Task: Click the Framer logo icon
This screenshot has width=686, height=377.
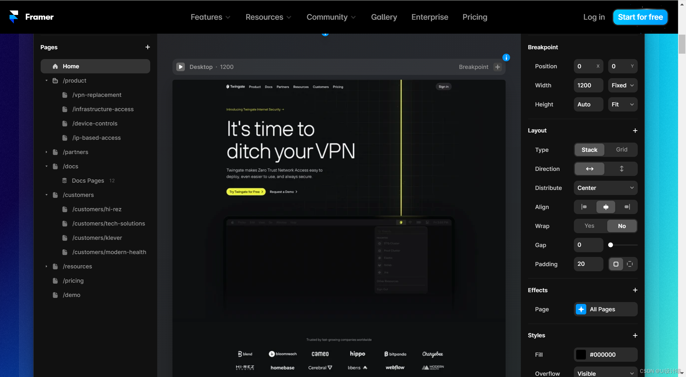Action: point(14,17)
